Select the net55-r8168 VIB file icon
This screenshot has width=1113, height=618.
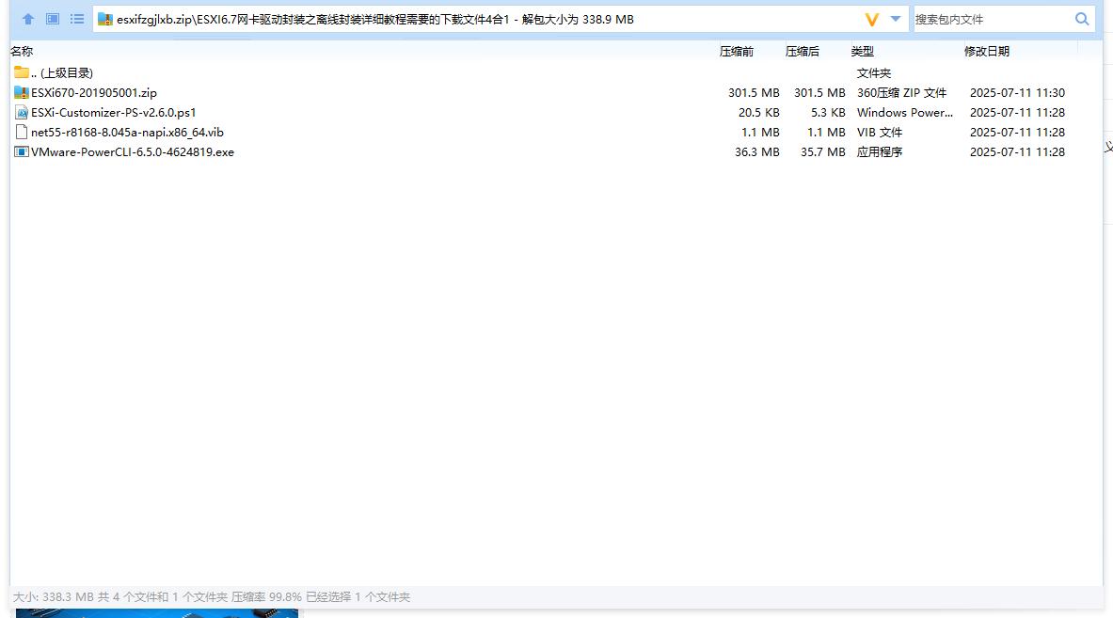click(x=21, y=132)
